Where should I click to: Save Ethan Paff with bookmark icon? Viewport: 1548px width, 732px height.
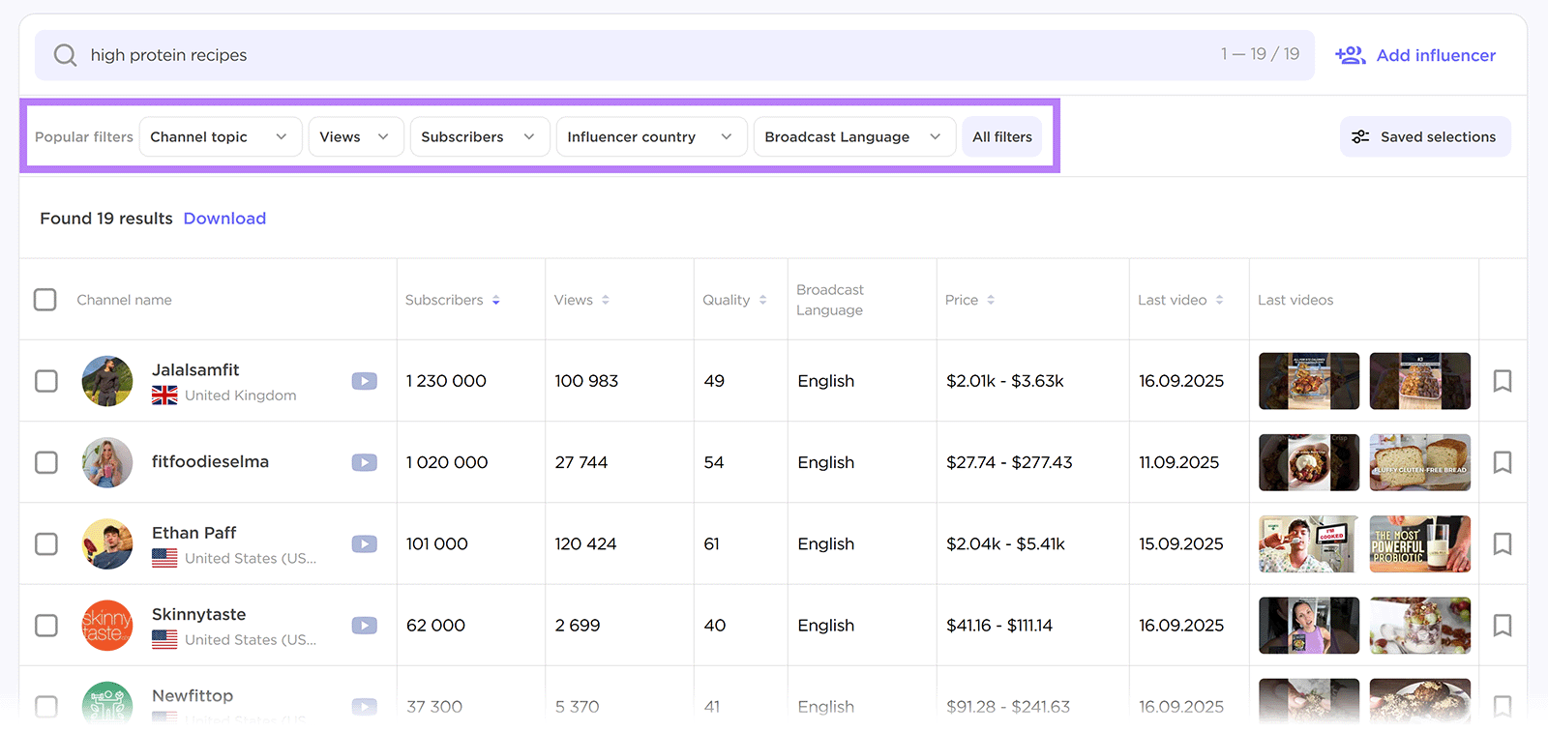[1502, 544]
